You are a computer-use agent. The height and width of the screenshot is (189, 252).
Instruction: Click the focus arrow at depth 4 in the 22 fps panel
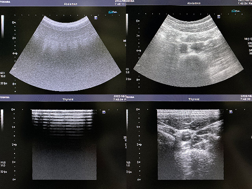coord(17,54)
